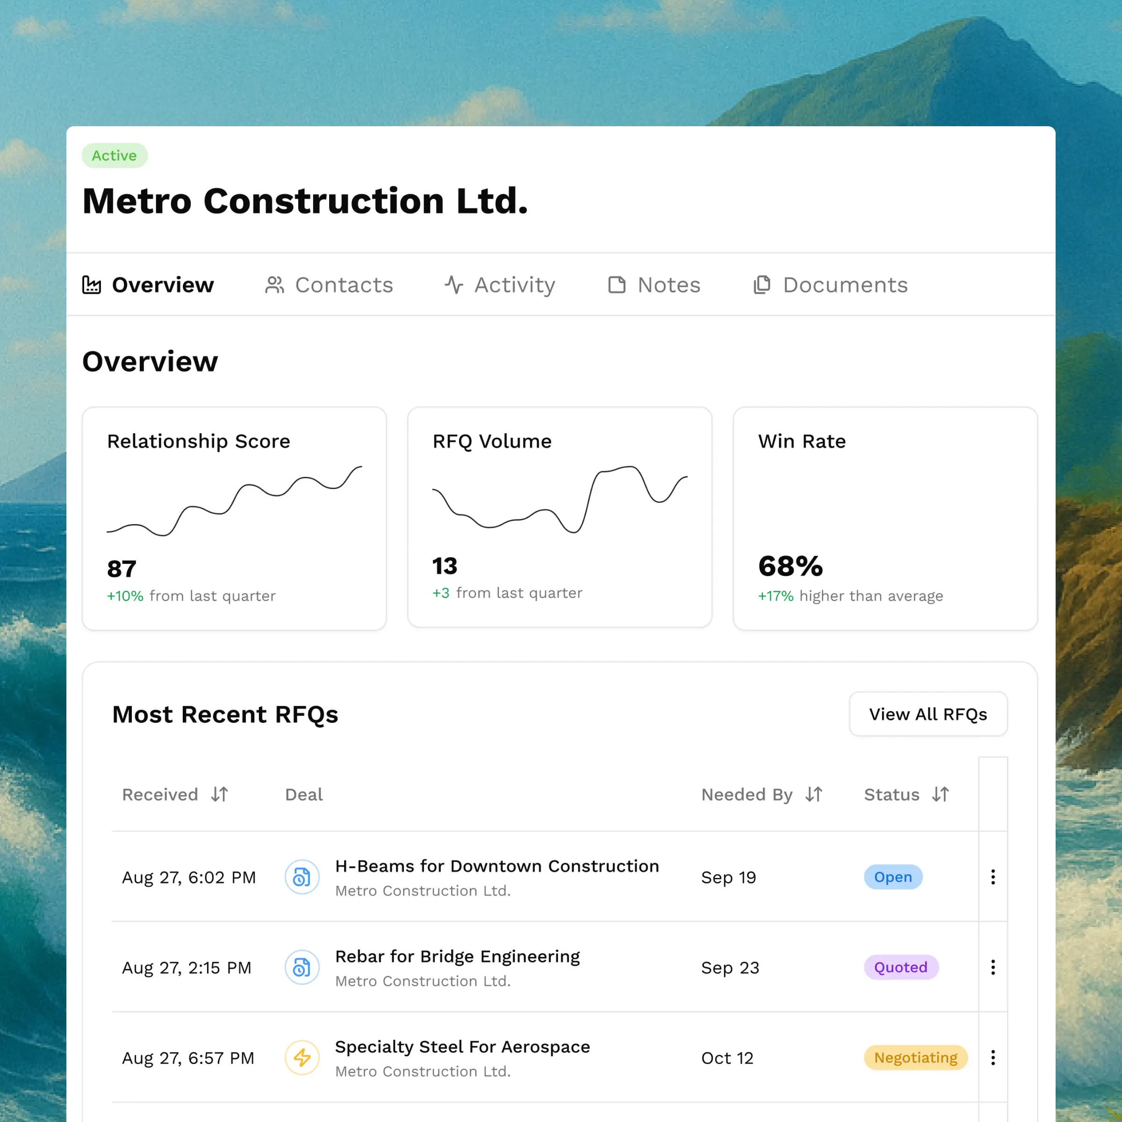Open Rebar for Bridge Engineering deal
Screen dimensions: 1122x1122
click(457, 957)
